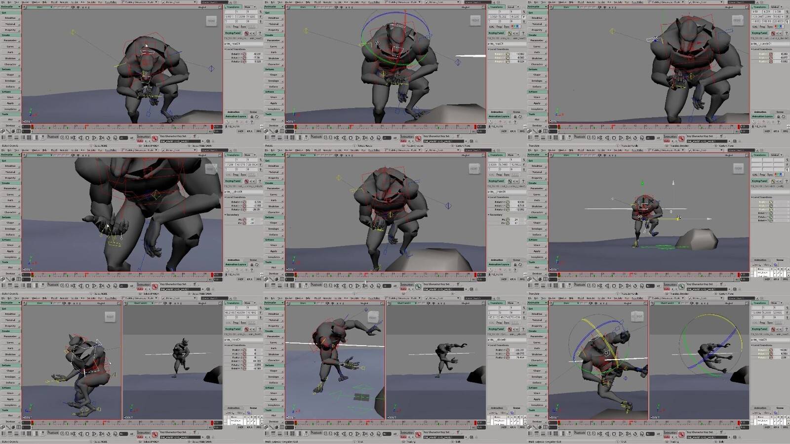This screenshot has height=444, width=790.
Task: Toggle Prop mode in the top-middle screenshot
Action: pyautogui.click(x=499, y=27)
